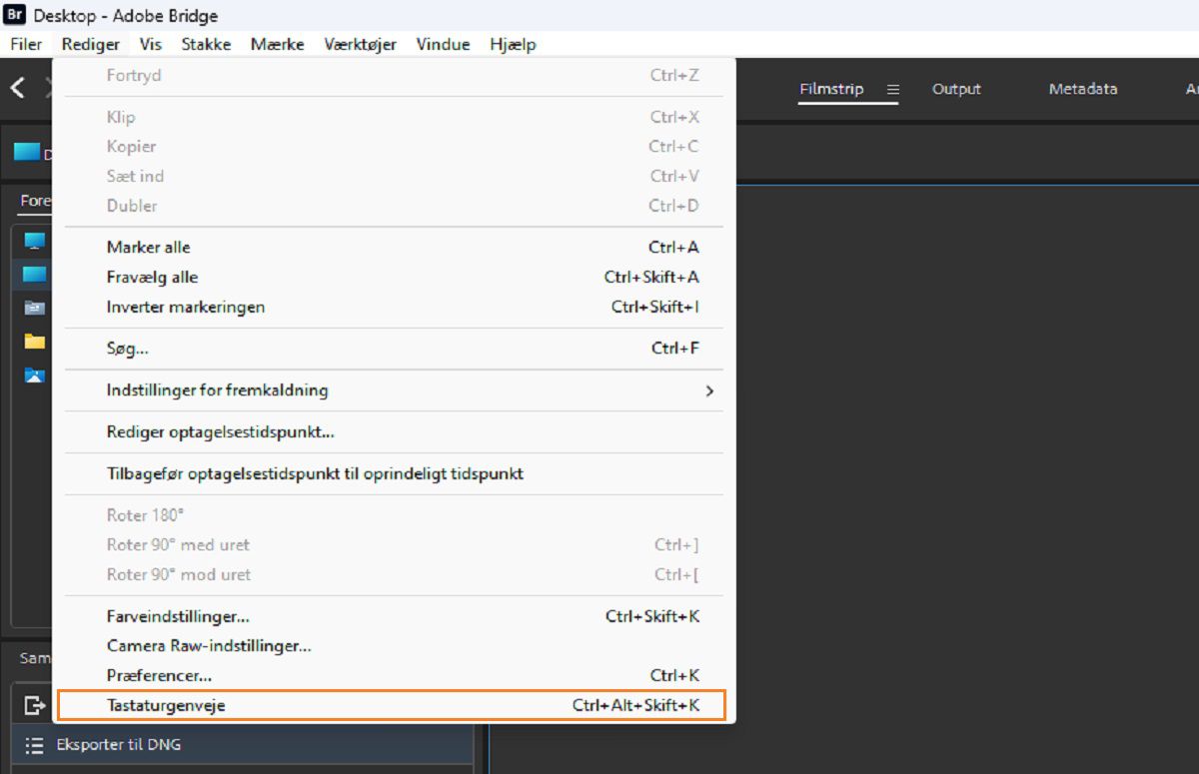Open the Vindue menu
This screenshot has height=774, width=1199.
(443, 44)
